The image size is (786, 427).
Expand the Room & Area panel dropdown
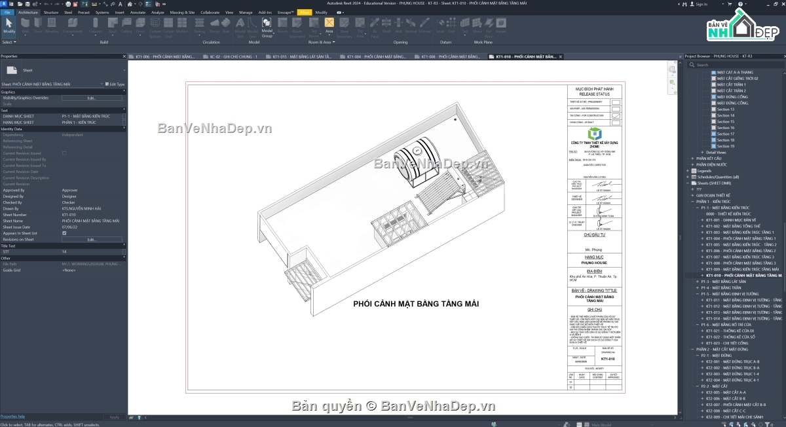(323, 42)
